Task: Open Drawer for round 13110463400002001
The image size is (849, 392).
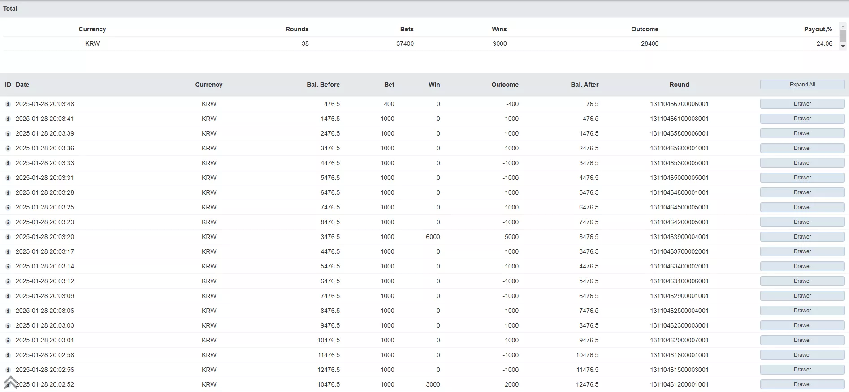Action: pyautogui.click(x=802, y=266)
